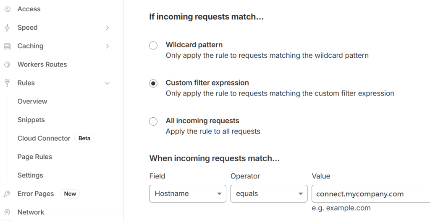Collapse the Rules section chevron
The width and height of the screenshot is (430, 222).
[107, 83]
